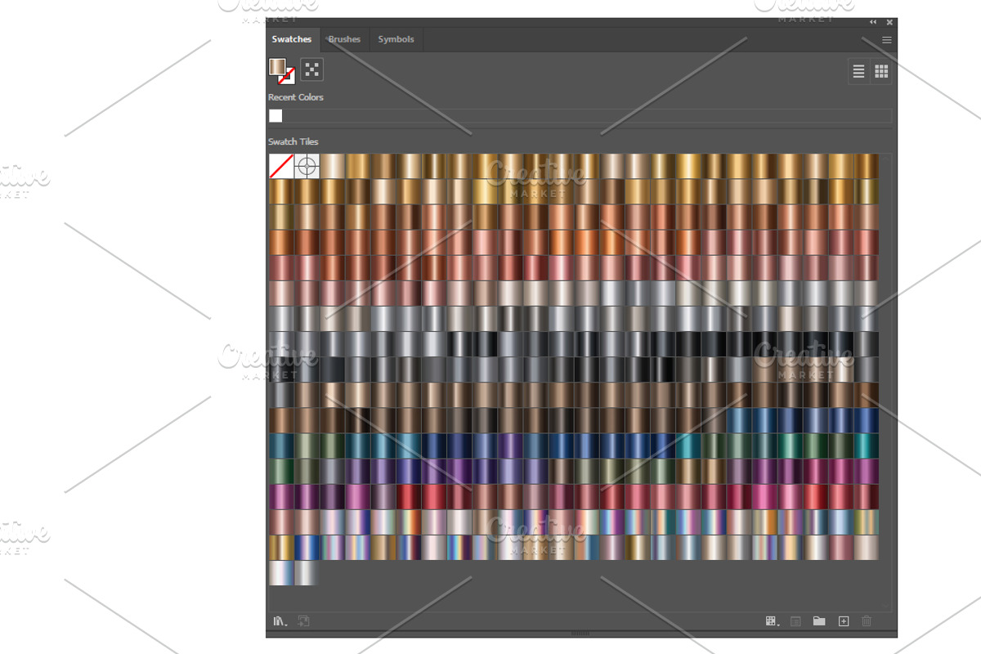Viewport: 981px width, 654px height.
Task: Select the blue-tinted swatch in last row
Action: click(281, 573)
